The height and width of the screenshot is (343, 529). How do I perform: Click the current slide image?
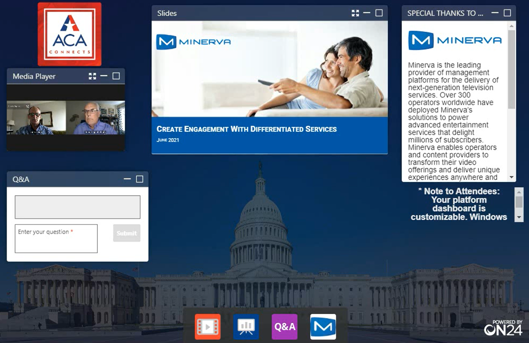[x=270, y=87]
